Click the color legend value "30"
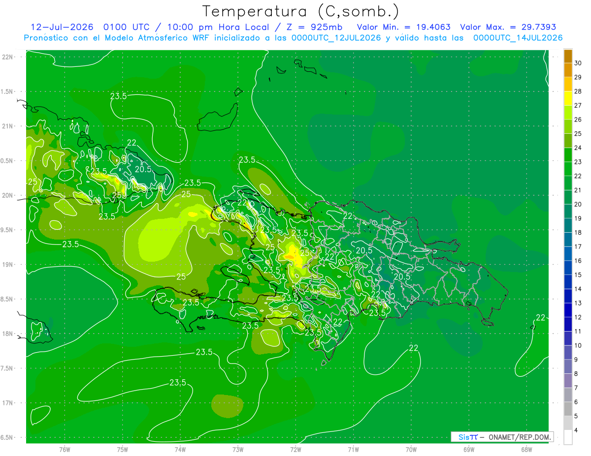The image size is (591, 456). point(578,63)
